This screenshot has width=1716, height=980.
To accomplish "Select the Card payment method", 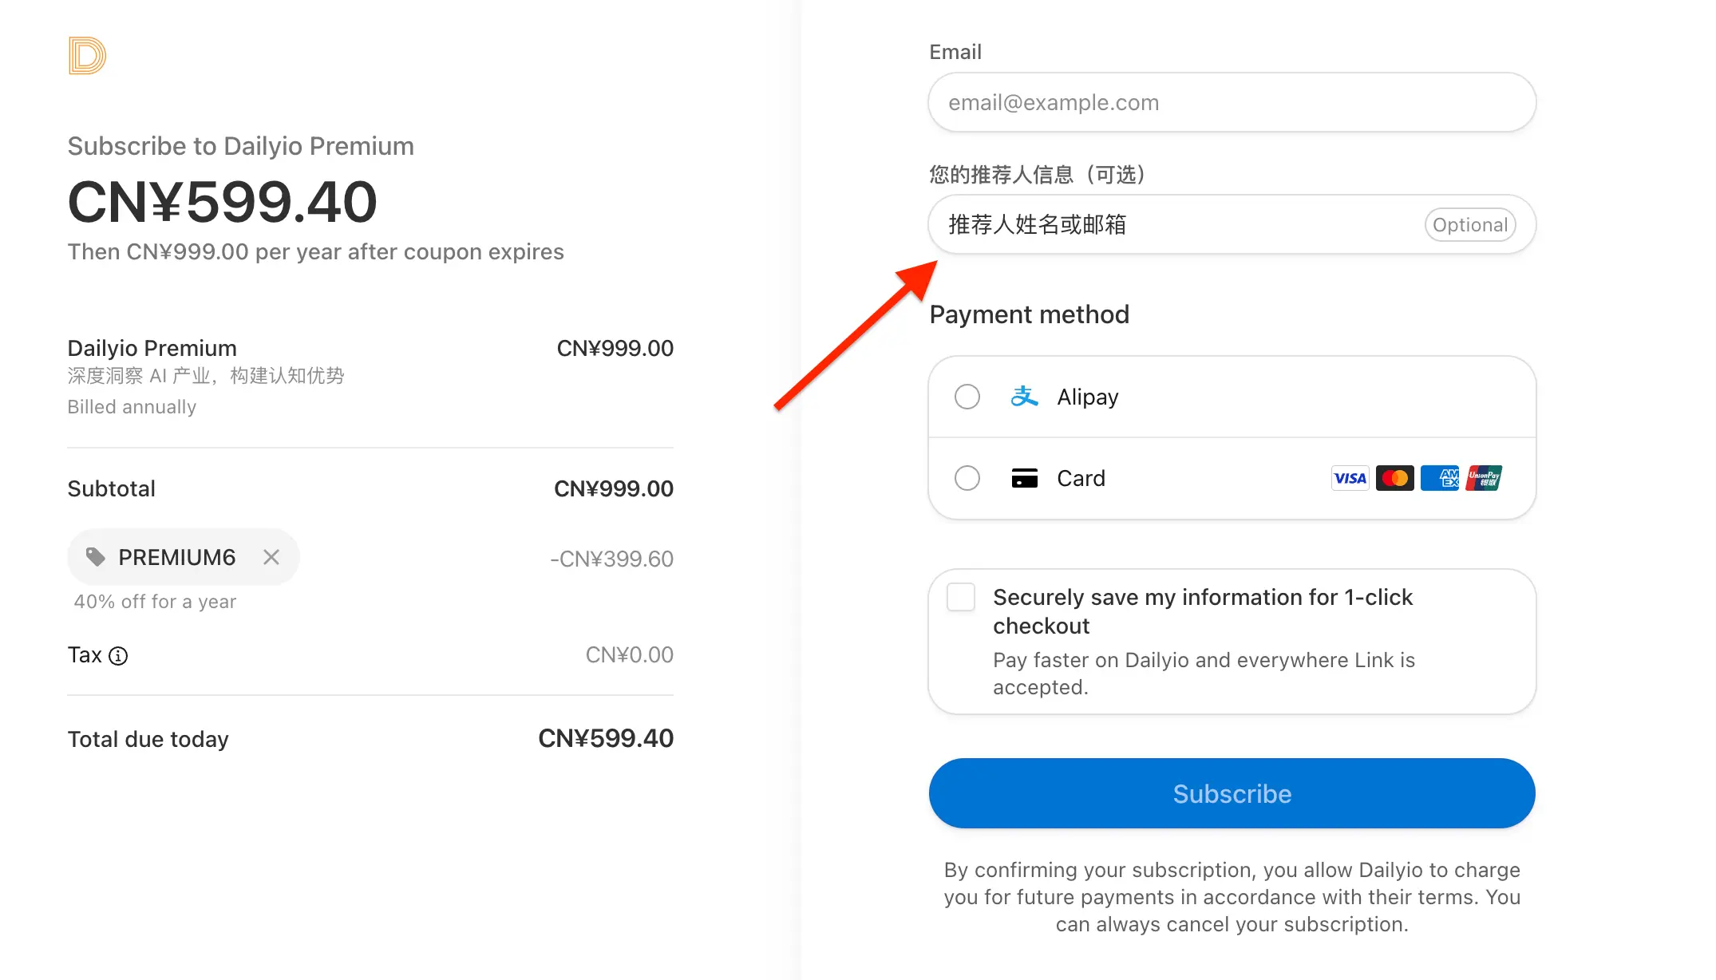I will click(967, 478).
